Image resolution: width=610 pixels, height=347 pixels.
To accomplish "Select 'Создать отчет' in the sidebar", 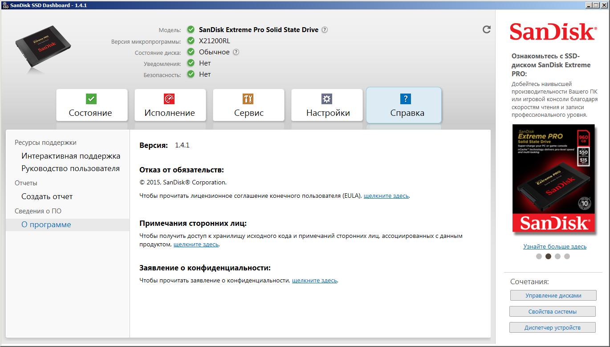I will (47, 196).
